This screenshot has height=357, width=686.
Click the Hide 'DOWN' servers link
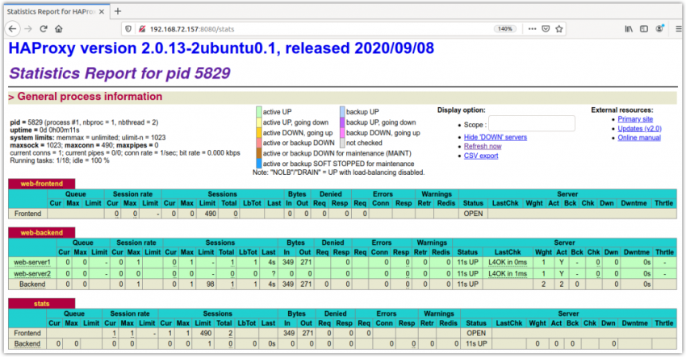[496, 137]
